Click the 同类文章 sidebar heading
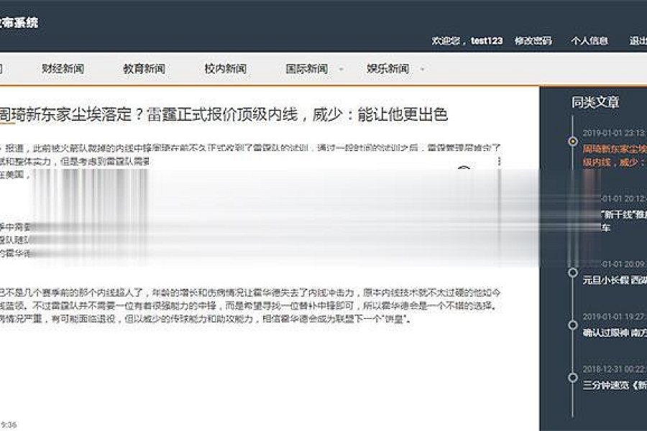The width and height of the screenshot is (647, 431). (595, 102)
